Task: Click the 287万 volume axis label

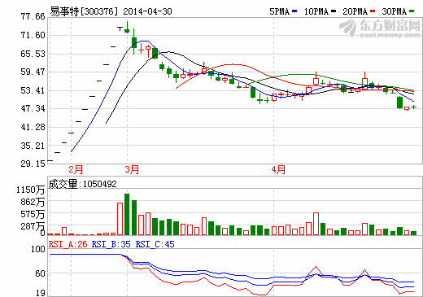Action: [x=33, y=226]
